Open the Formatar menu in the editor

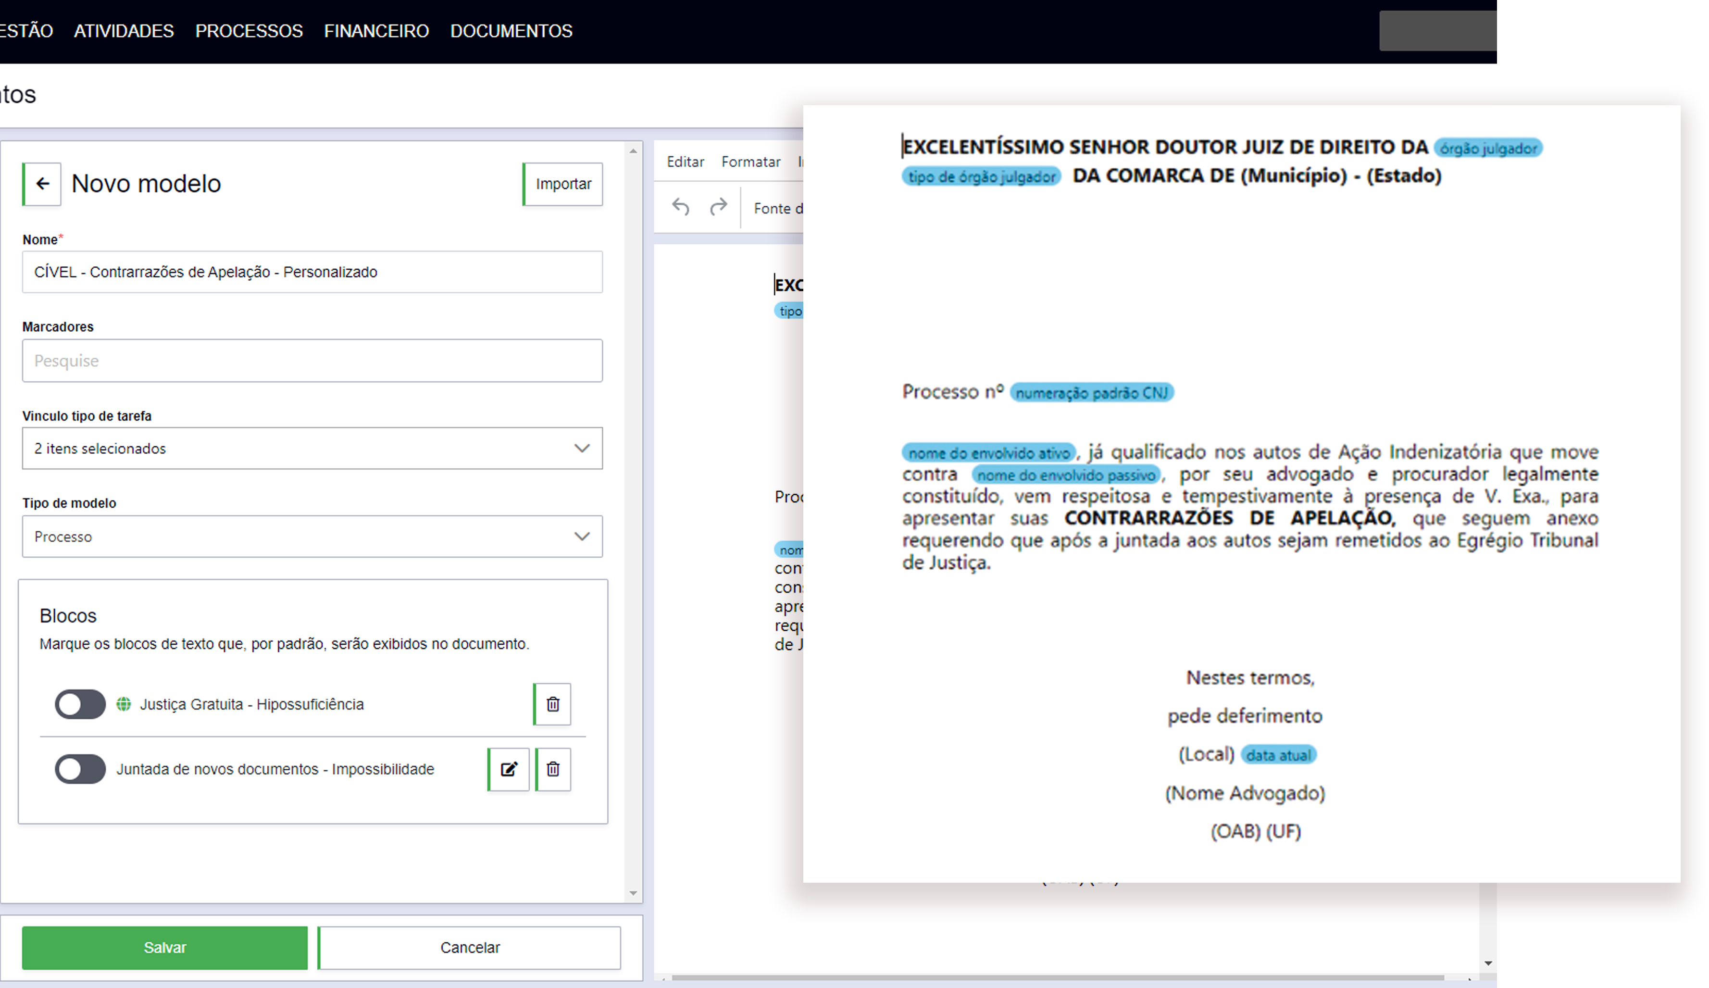tap(751, 162)
